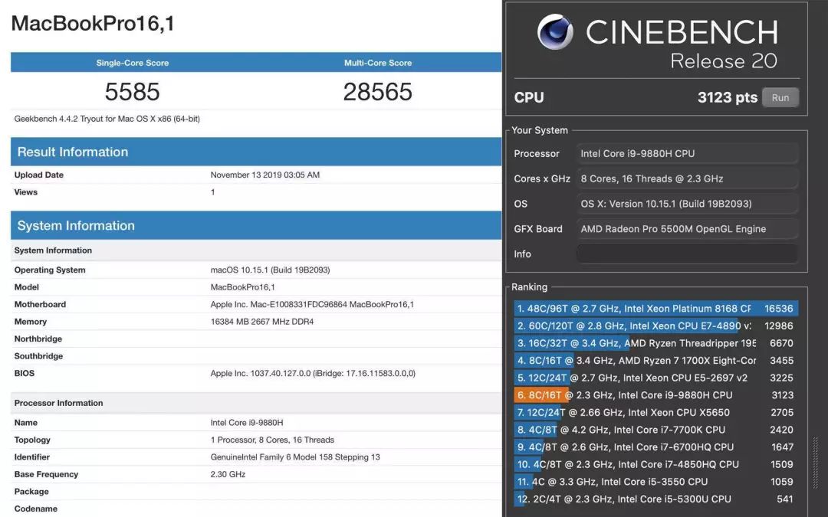Select the Core i7-7700K ranking row
This screenshot has height=517, width=828.
tap(655, 430)
